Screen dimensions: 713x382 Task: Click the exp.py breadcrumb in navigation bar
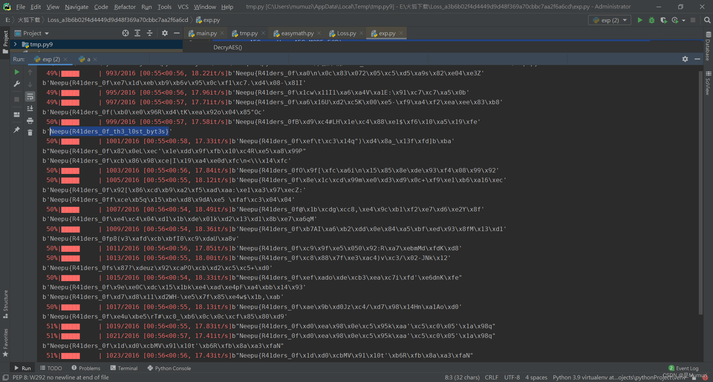coord(208,20)
